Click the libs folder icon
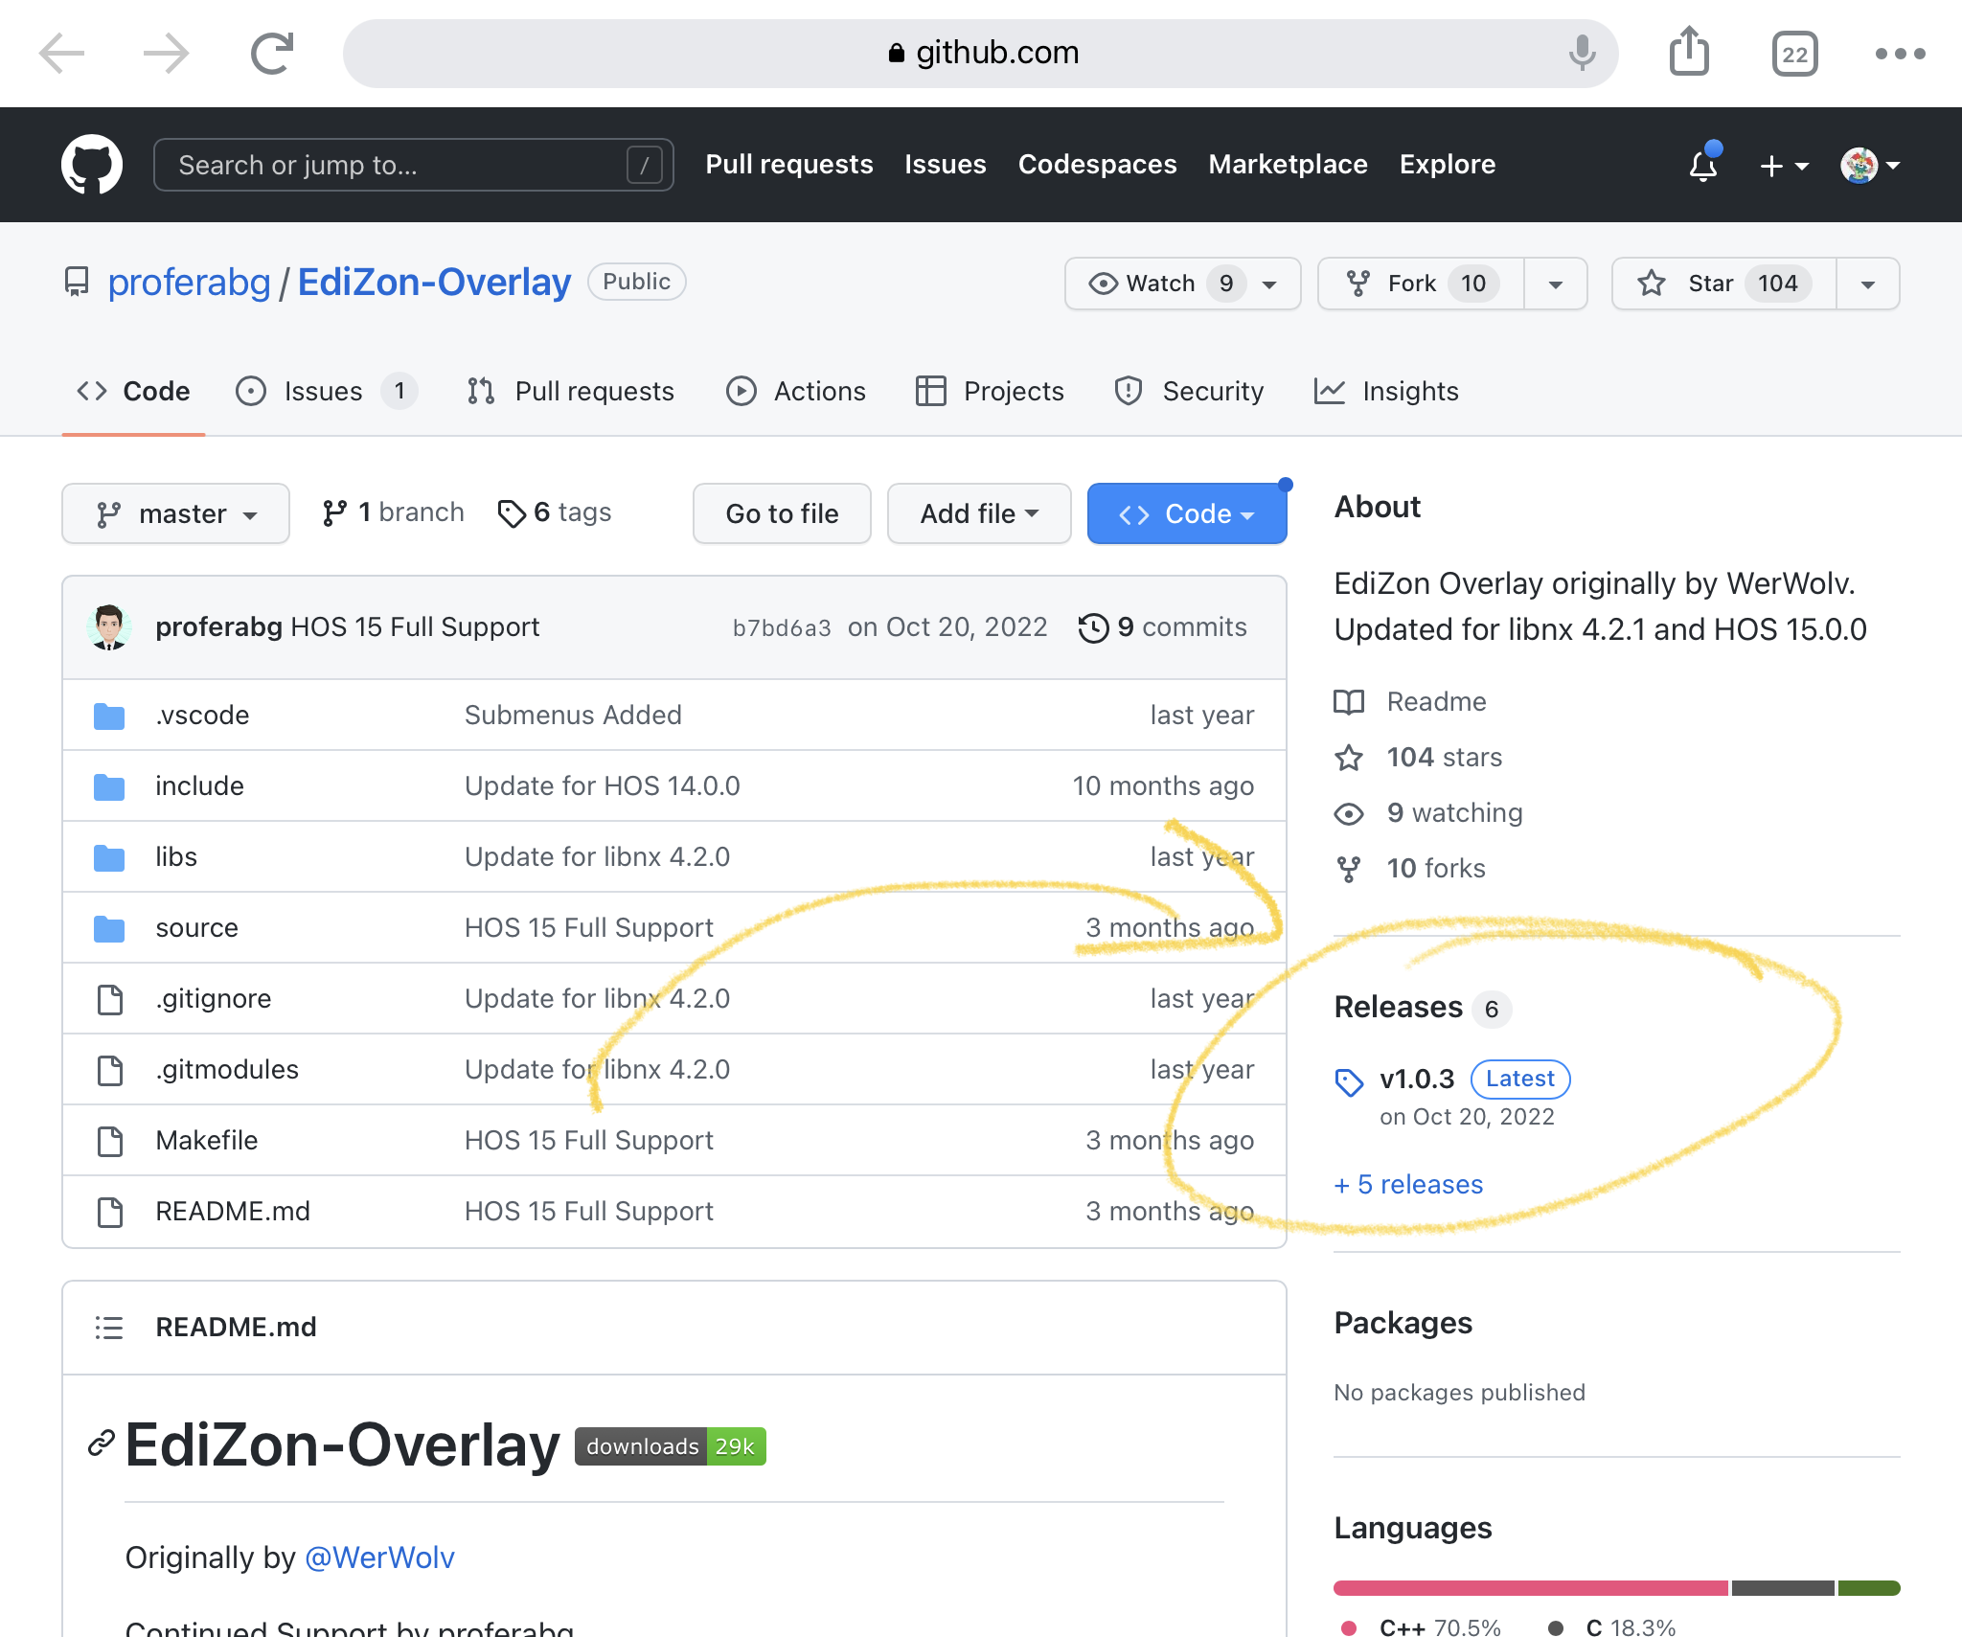 point(109,857)
